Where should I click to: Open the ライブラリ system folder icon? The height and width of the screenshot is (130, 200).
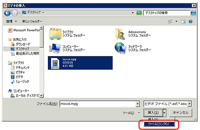click(x=55, y=34)
